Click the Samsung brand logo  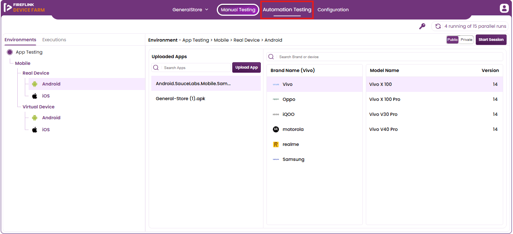pos(276,159)
